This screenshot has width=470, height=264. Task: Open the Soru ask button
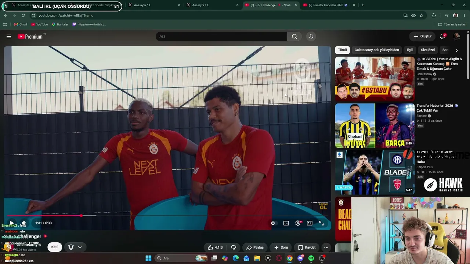click(281, 247)
